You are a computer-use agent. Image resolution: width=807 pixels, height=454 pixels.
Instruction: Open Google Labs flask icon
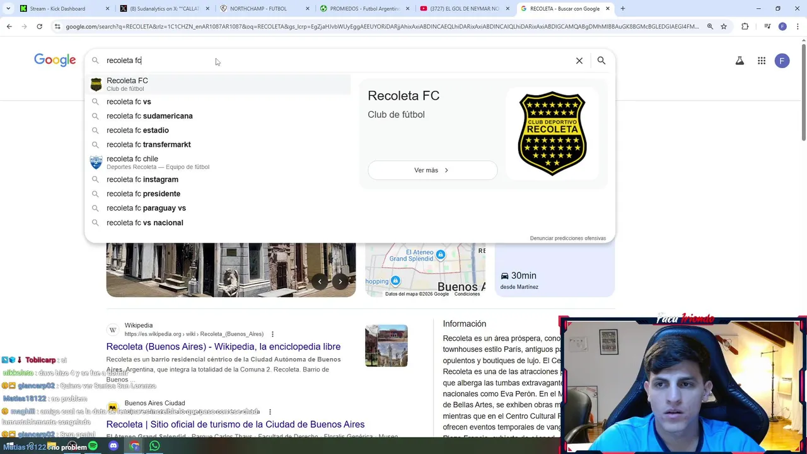tap(740, 61)
